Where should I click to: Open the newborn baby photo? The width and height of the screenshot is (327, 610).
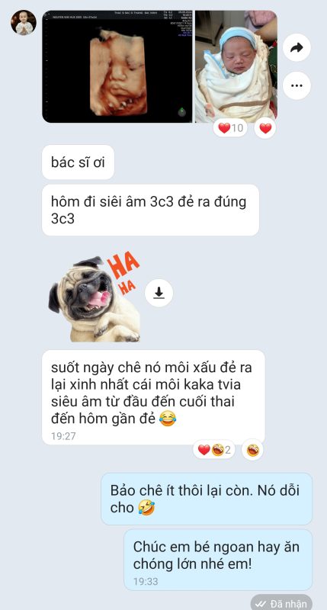coord(236,66)
